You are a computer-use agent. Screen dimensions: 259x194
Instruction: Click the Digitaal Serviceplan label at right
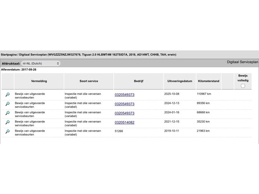(x=242, y=62)
